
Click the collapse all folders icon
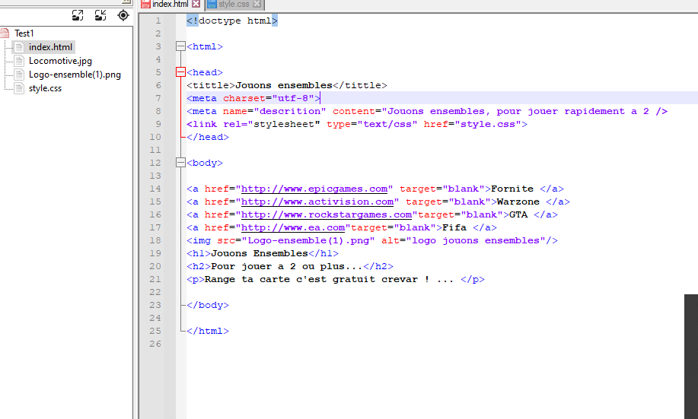(x=100, y=15)
